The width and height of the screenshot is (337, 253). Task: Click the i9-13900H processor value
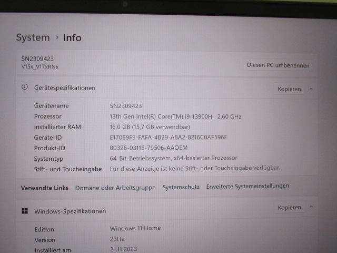click(x=175, y=116)
